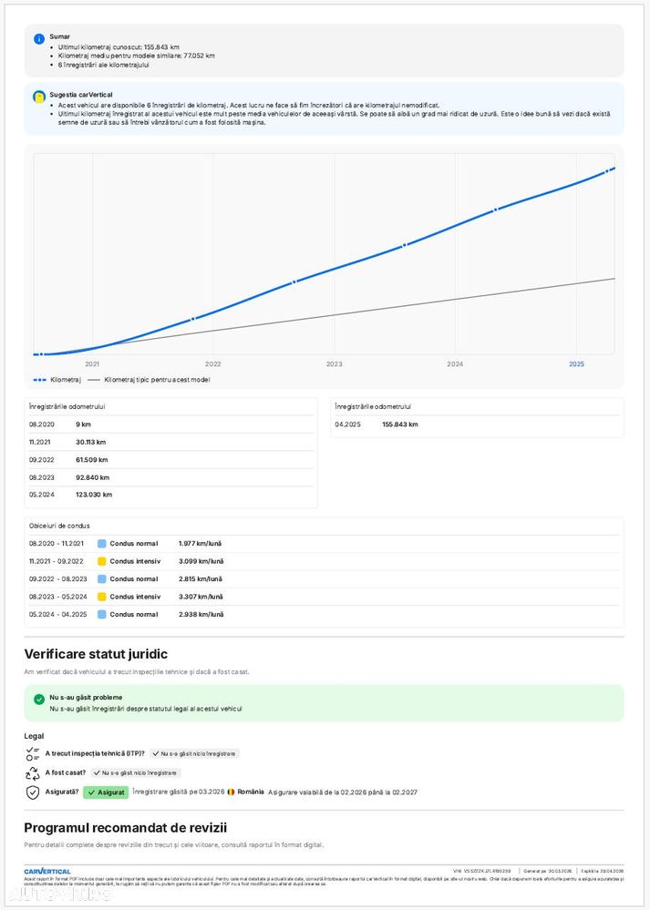This screenshot has width=650, height=910.
Task: Click the 'Programul recomandat de revizii' heading
Action: pyautogui.click(x=126, y=828)
